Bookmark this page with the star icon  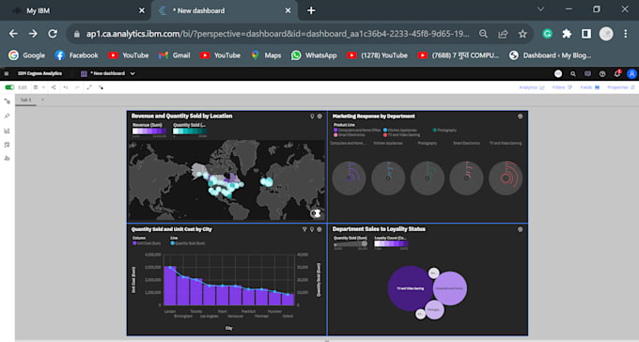[x=522, y=34]
